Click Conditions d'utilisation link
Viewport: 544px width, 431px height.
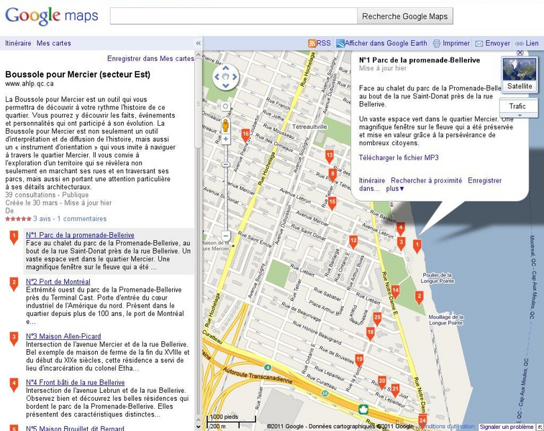448,427
